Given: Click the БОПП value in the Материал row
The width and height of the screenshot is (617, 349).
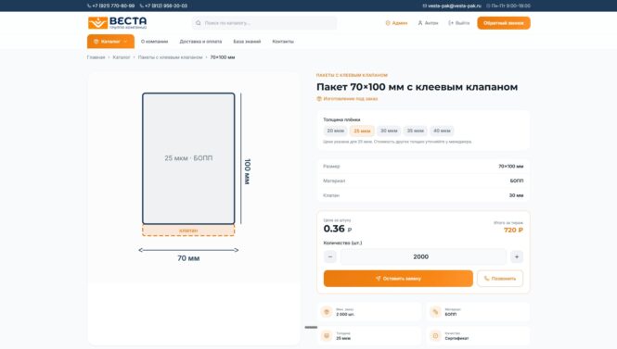Looking at the screenshot, I should pyautogui.click(x=517, y=181).
